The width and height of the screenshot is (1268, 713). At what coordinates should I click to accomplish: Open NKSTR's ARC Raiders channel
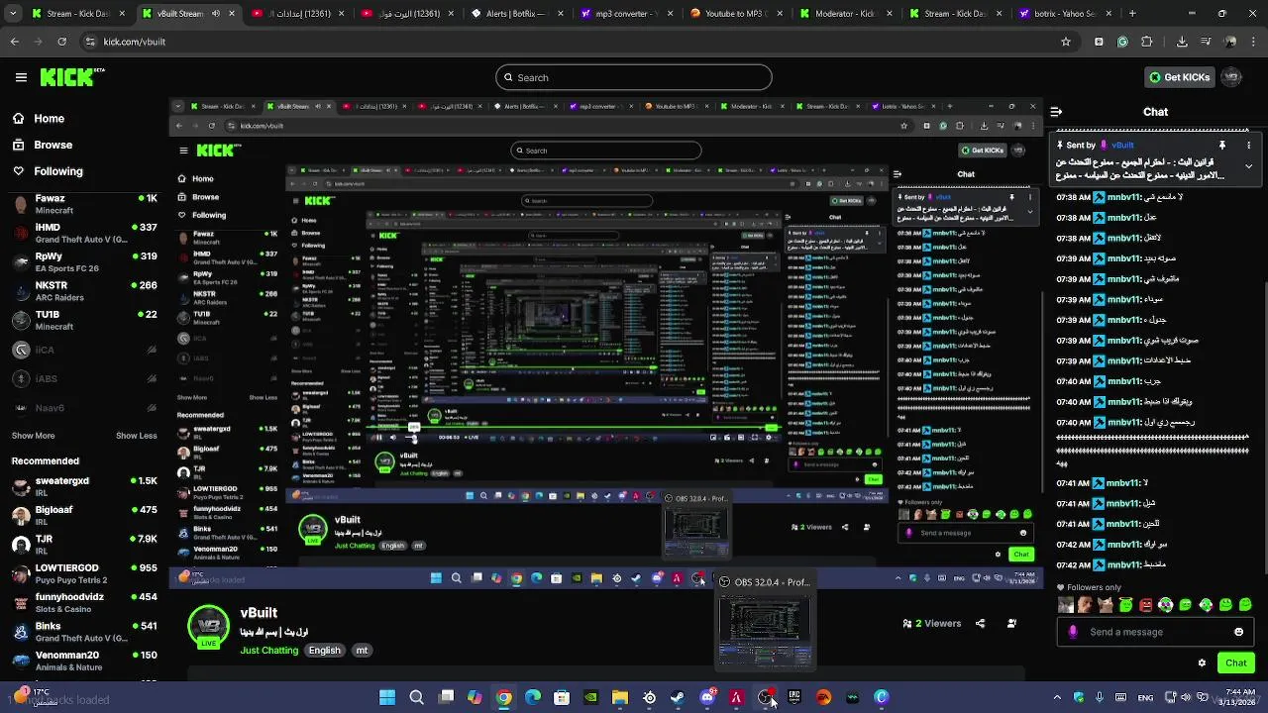pyautogui.click(x=84, y=290)
